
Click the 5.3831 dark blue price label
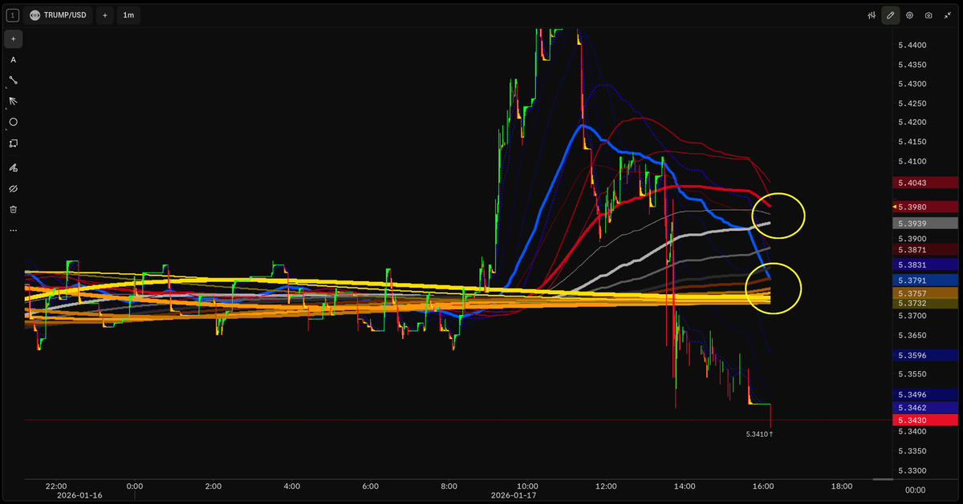pos(925,265)
